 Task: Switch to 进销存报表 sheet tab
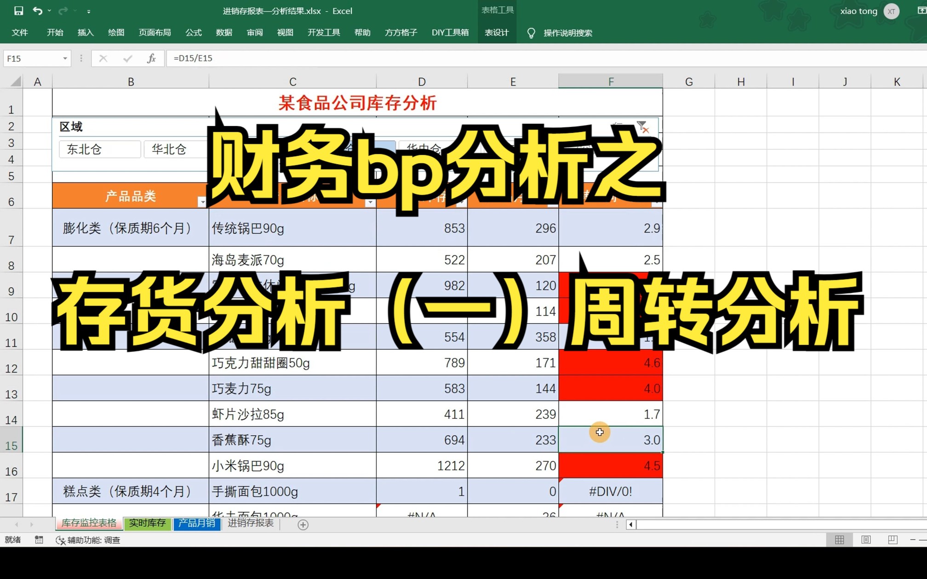point(251,523)
